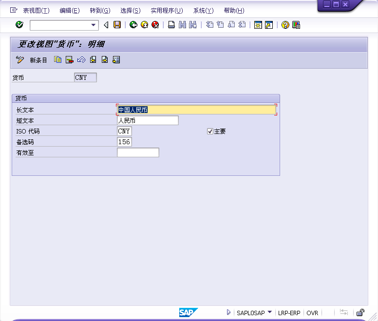The image size is (378, 321).
Task: Click the Undo Change icon
Action: (x=81, y=59)
